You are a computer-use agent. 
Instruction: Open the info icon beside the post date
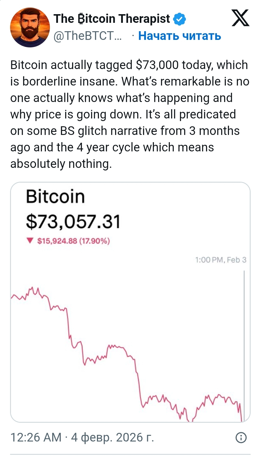[x=241, y=438]
